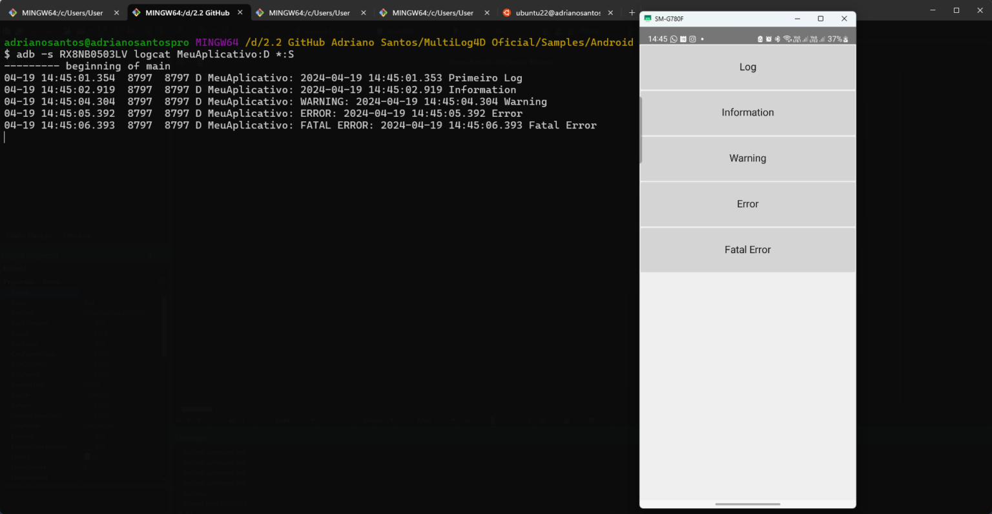
Task: Open a new terminal tab with the plus button
Action: coord(632,12)
